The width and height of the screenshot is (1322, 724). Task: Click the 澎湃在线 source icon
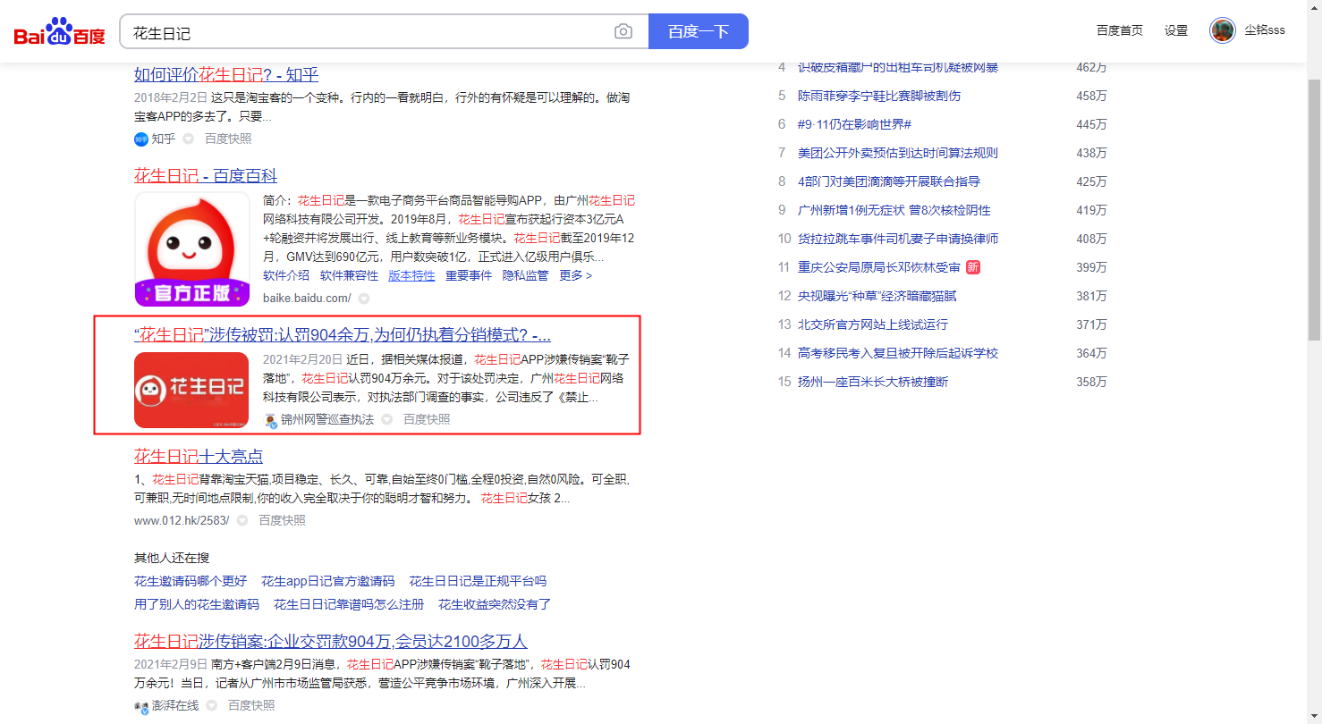tap(141, 705)
